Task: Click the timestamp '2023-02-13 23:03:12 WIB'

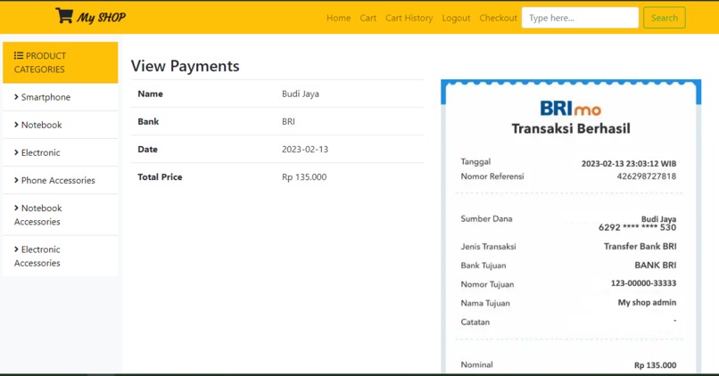Action: pos(629,164)
